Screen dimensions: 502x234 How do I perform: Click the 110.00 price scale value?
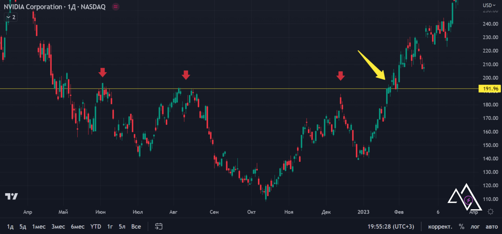point(490,199)
